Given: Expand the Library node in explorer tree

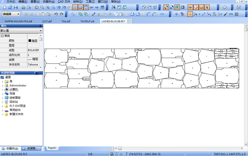Looking at the screenshot, I should coord(2,81).
